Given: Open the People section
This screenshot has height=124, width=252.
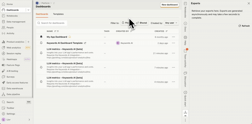Looking at the screenshot, I should (x=10, y=28).
